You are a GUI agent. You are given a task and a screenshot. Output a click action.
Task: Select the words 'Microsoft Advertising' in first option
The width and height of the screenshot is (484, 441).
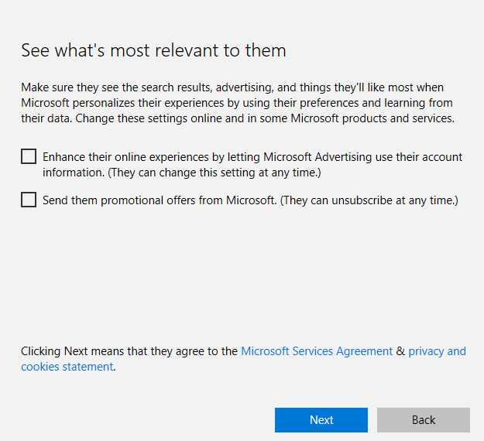tap(318, 157)
